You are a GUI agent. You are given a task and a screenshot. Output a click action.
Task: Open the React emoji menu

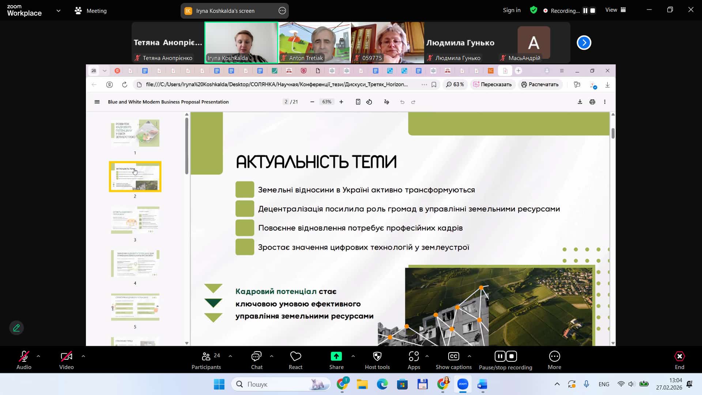(295, 360)
